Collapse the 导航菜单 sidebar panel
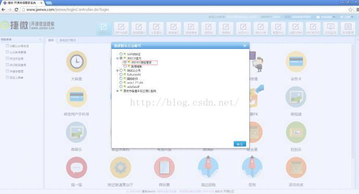Screen dimensions: 359x194 [40, 40]
